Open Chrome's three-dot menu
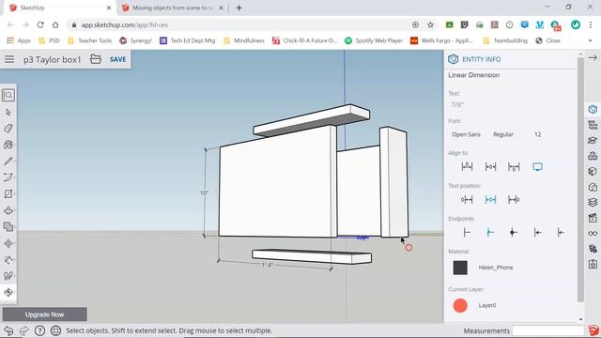 591,25
